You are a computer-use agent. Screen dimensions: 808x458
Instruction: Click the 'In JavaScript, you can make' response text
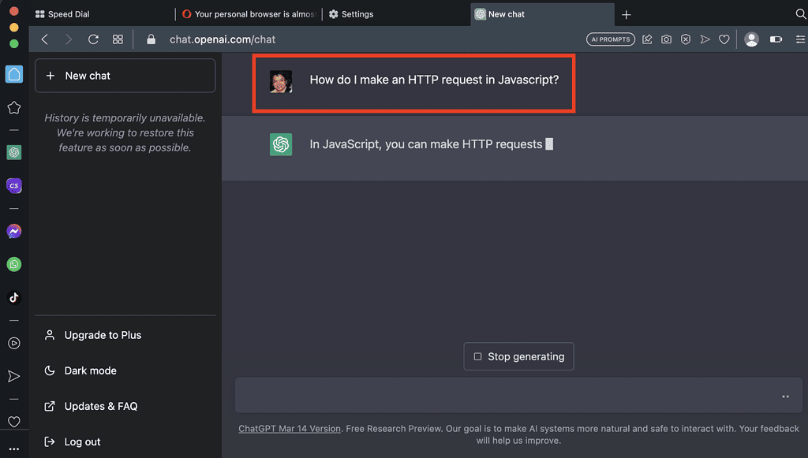(425, 144)
